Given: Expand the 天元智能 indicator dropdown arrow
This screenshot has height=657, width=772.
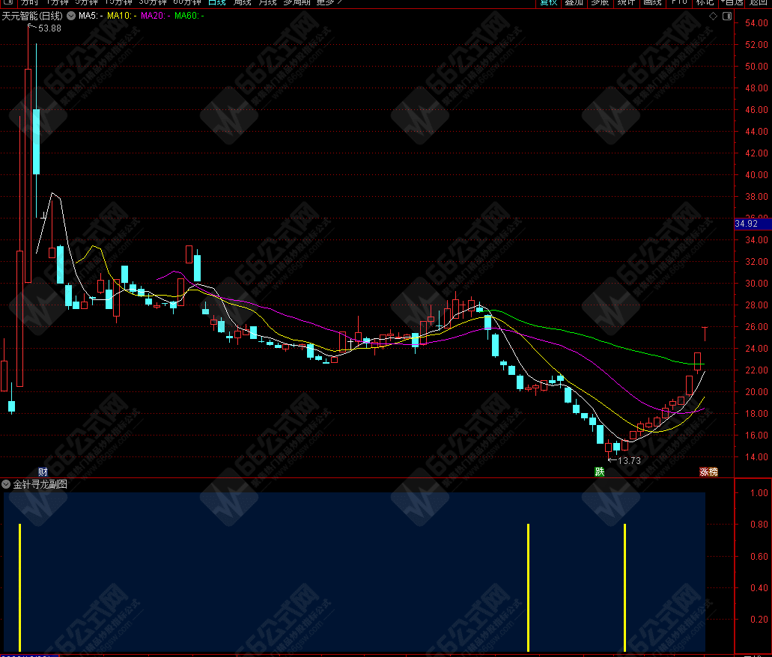Looking at the screenshot, I should pos(70,16).
